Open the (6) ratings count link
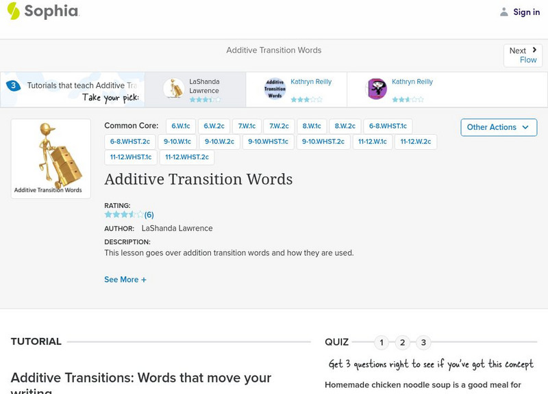The width and height of the screenshot is (548, 394). tap(149, 215)
